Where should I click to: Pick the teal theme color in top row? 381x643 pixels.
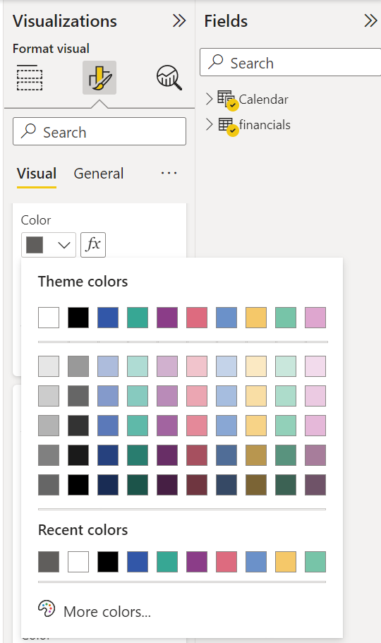(x=138, y=318)
